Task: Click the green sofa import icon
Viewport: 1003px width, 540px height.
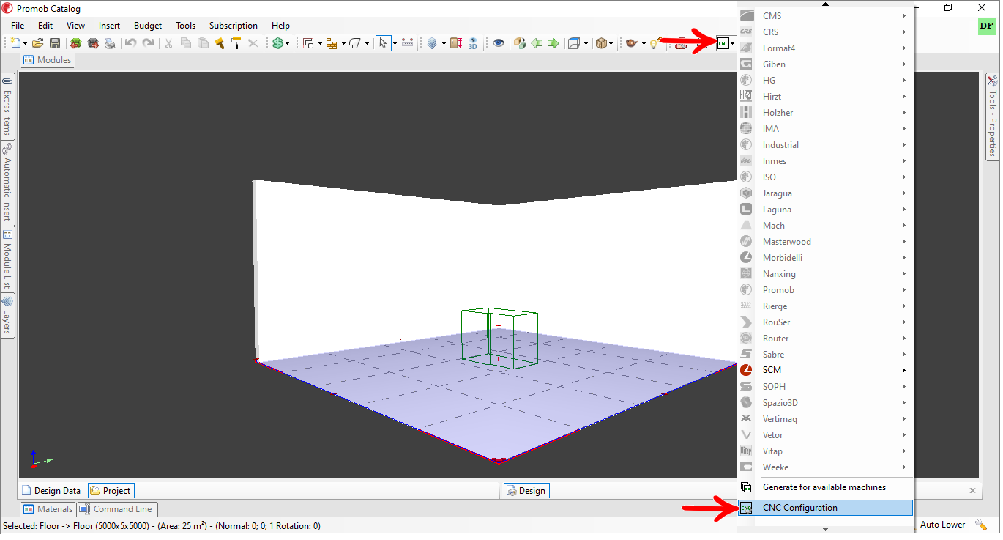Action: pyautogui.click(x=75, y=43)
